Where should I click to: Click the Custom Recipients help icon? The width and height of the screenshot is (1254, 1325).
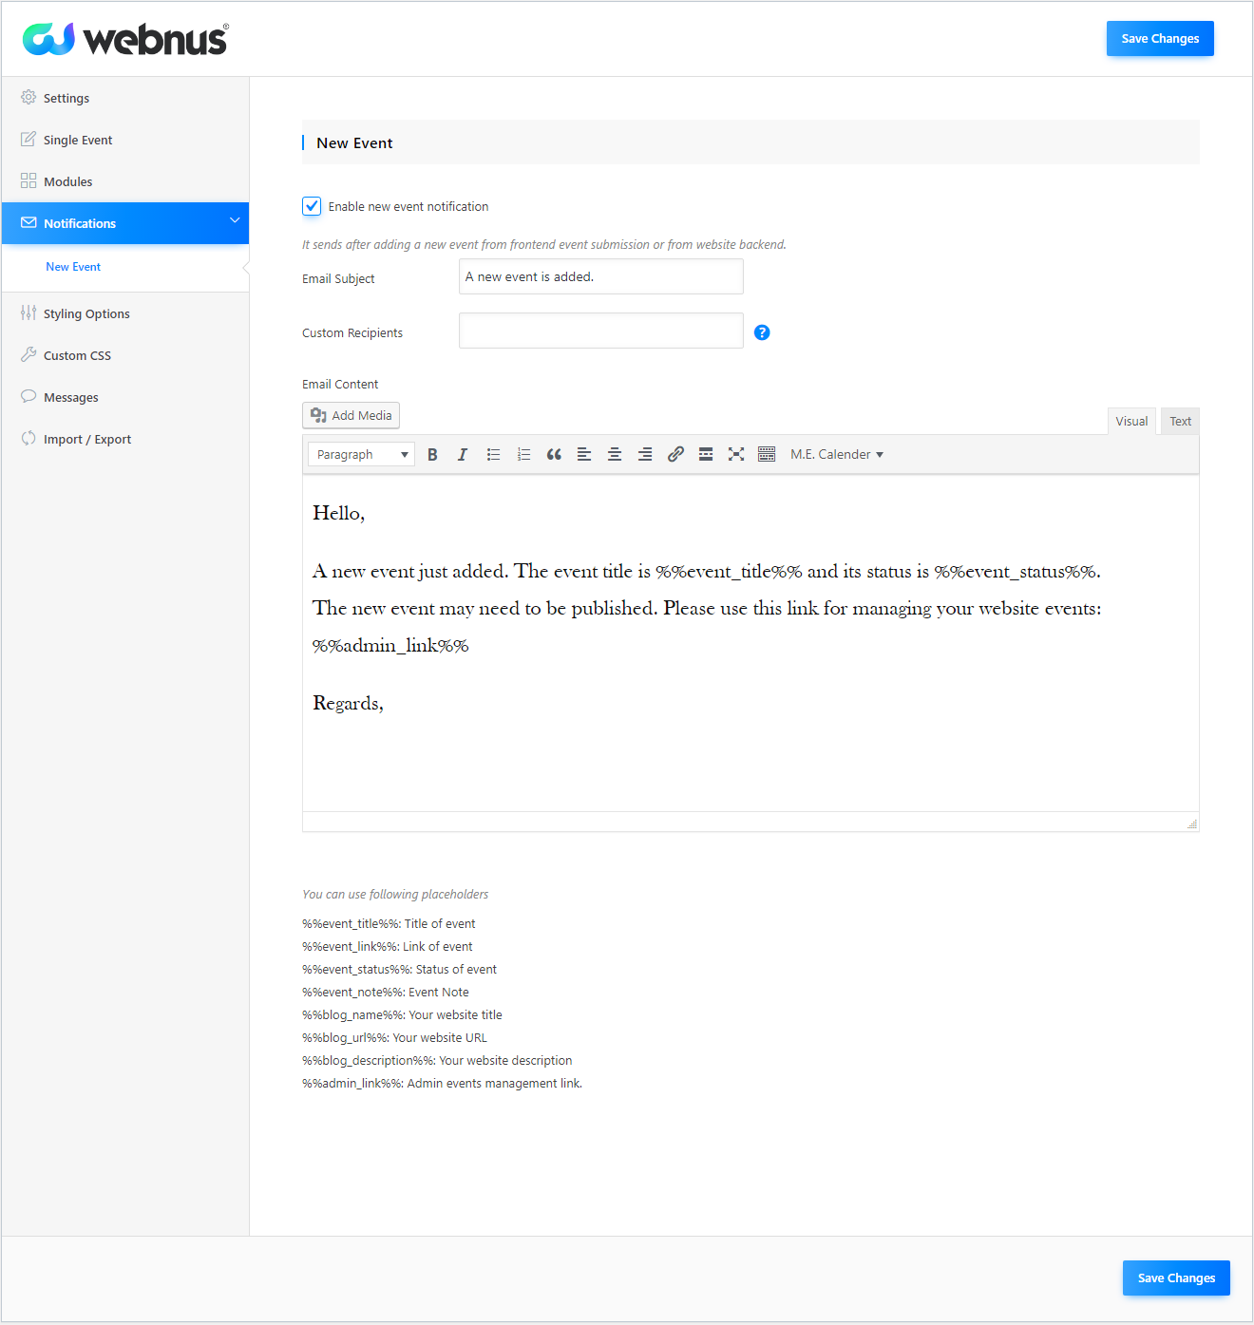coord(762,332)
